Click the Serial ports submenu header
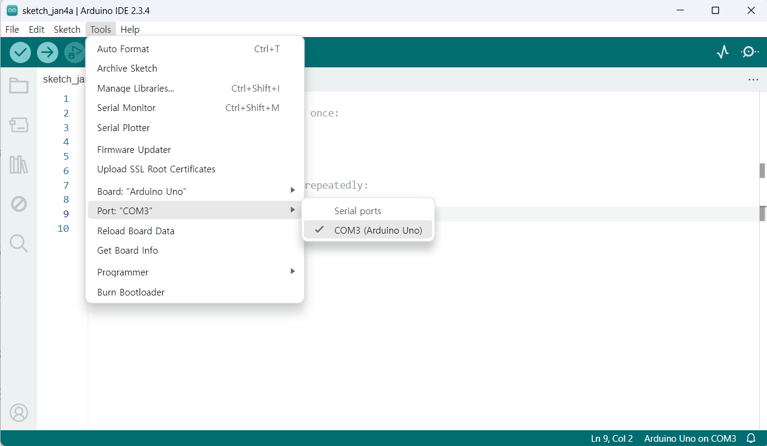767x446 pixels. coord(358,211)
